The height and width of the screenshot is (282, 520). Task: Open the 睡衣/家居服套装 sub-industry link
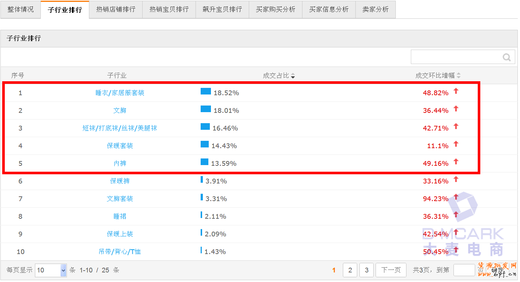click(x=120, y=93)
